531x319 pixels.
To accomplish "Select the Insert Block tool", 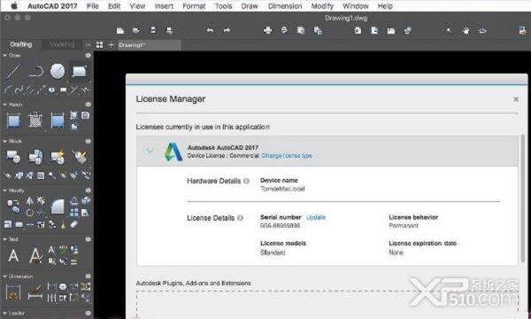I will (13, 157).
